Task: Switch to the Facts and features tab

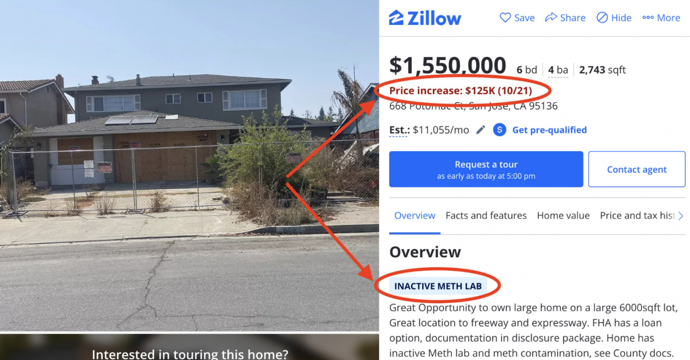Action: click(x=486, y=215)
